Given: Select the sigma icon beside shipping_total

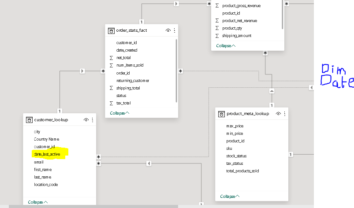Looking at the screenshot, I should [111, 88].
